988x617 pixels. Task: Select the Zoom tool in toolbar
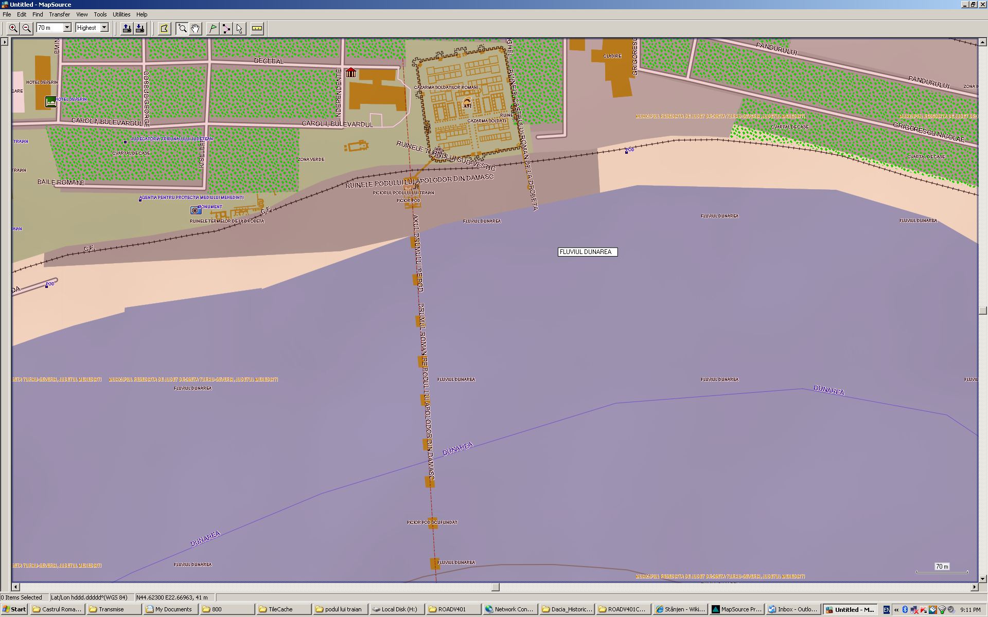pyautogui.click(x=182, y=28)
